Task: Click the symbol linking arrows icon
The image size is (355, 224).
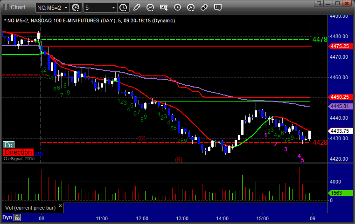Action: pyautogui.click(x=204, y=7)
